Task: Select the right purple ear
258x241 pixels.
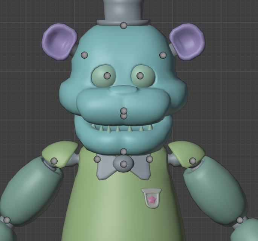Action: [188, 42]
